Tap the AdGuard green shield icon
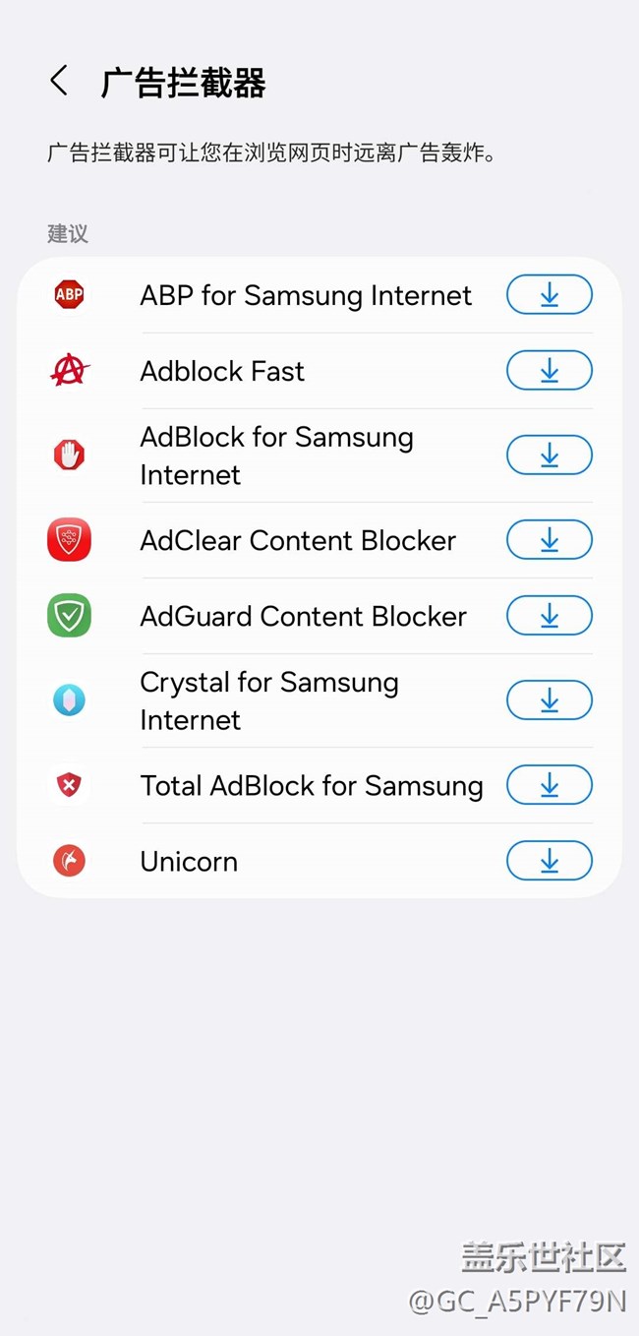This screenshot has width=639, height=1336. (69, 616)
